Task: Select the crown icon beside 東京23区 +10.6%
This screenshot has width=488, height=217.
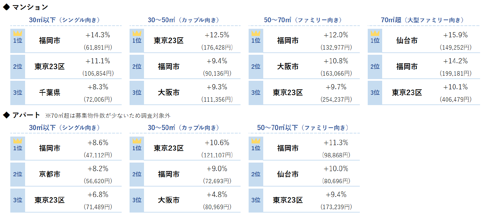Action: point(137,141)
